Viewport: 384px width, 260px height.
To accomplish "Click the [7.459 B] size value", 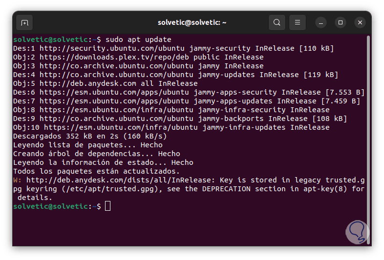I will (x=341, y=101).
